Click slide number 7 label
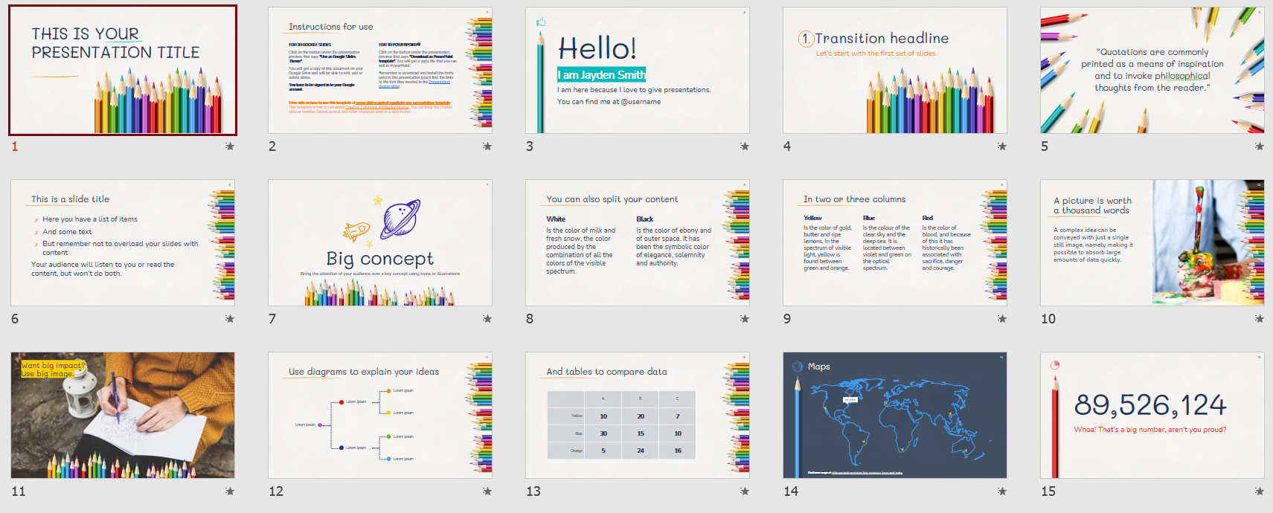Image resolution: width=1273 pixels, height=513 pixels. tap(272, 319)
